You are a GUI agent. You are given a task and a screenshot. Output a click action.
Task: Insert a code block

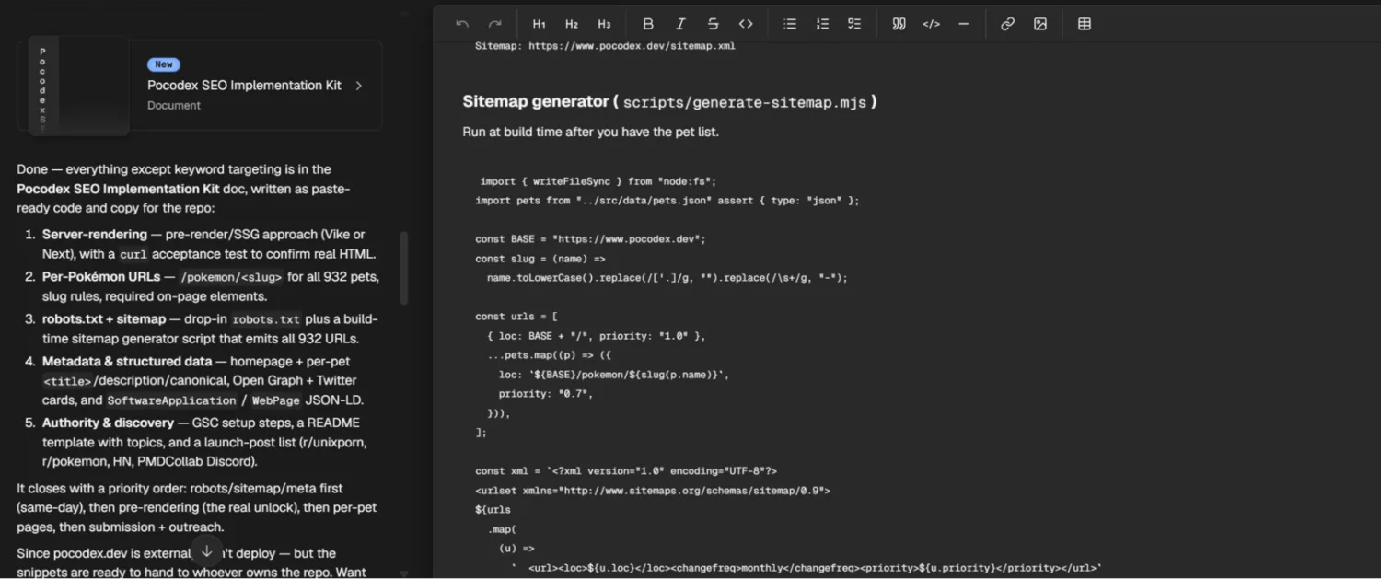pyautogui.click(x=932, y=24)
